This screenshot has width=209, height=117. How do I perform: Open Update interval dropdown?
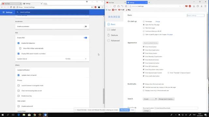[x=76, y=59]
